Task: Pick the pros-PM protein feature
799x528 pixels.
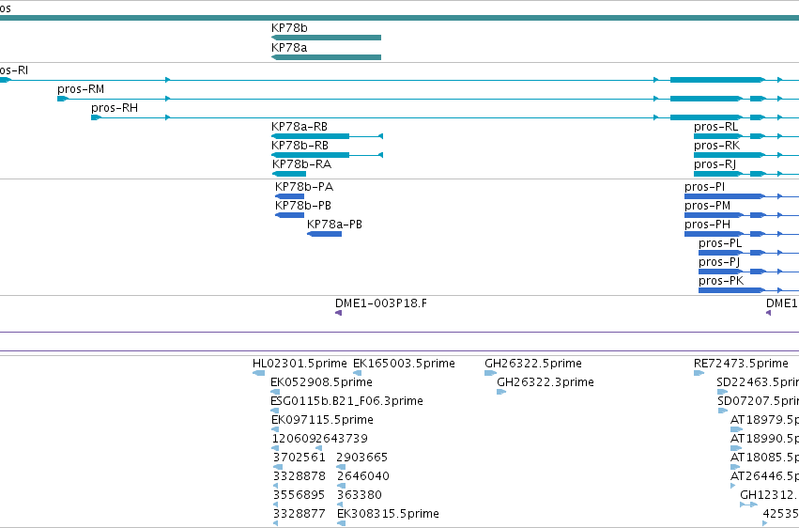Action: pyautogui.click(x=742, y=215)
